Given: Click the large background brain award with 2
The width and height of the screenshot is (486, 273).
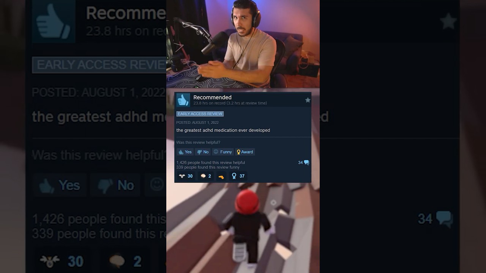Looking at the screenshot, I should 125,261.
